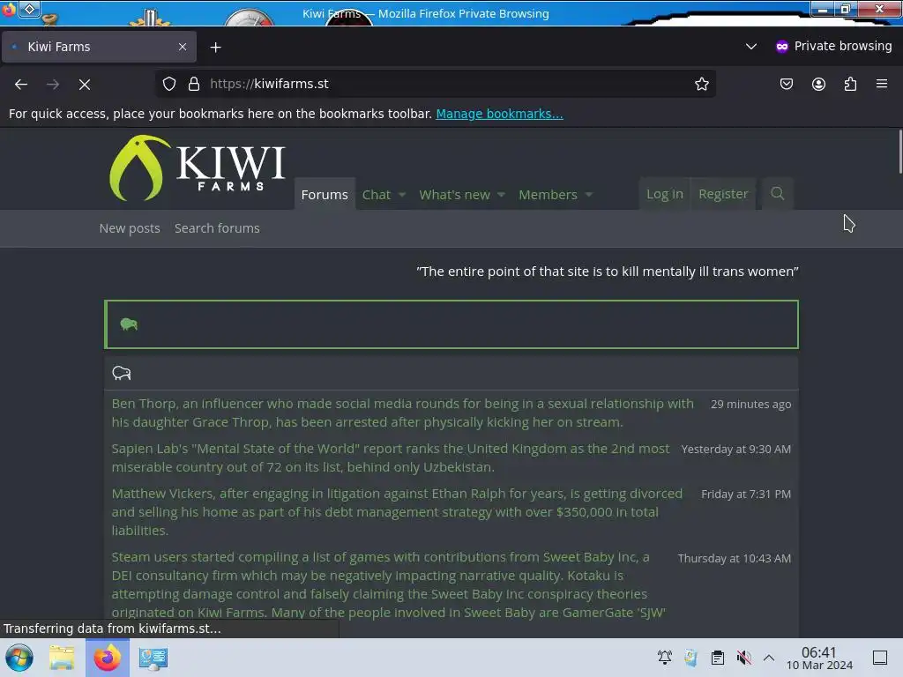Open the Register link
Image resolution: width=903 pixels, height=677 pixels.
[x=723, y=194]
